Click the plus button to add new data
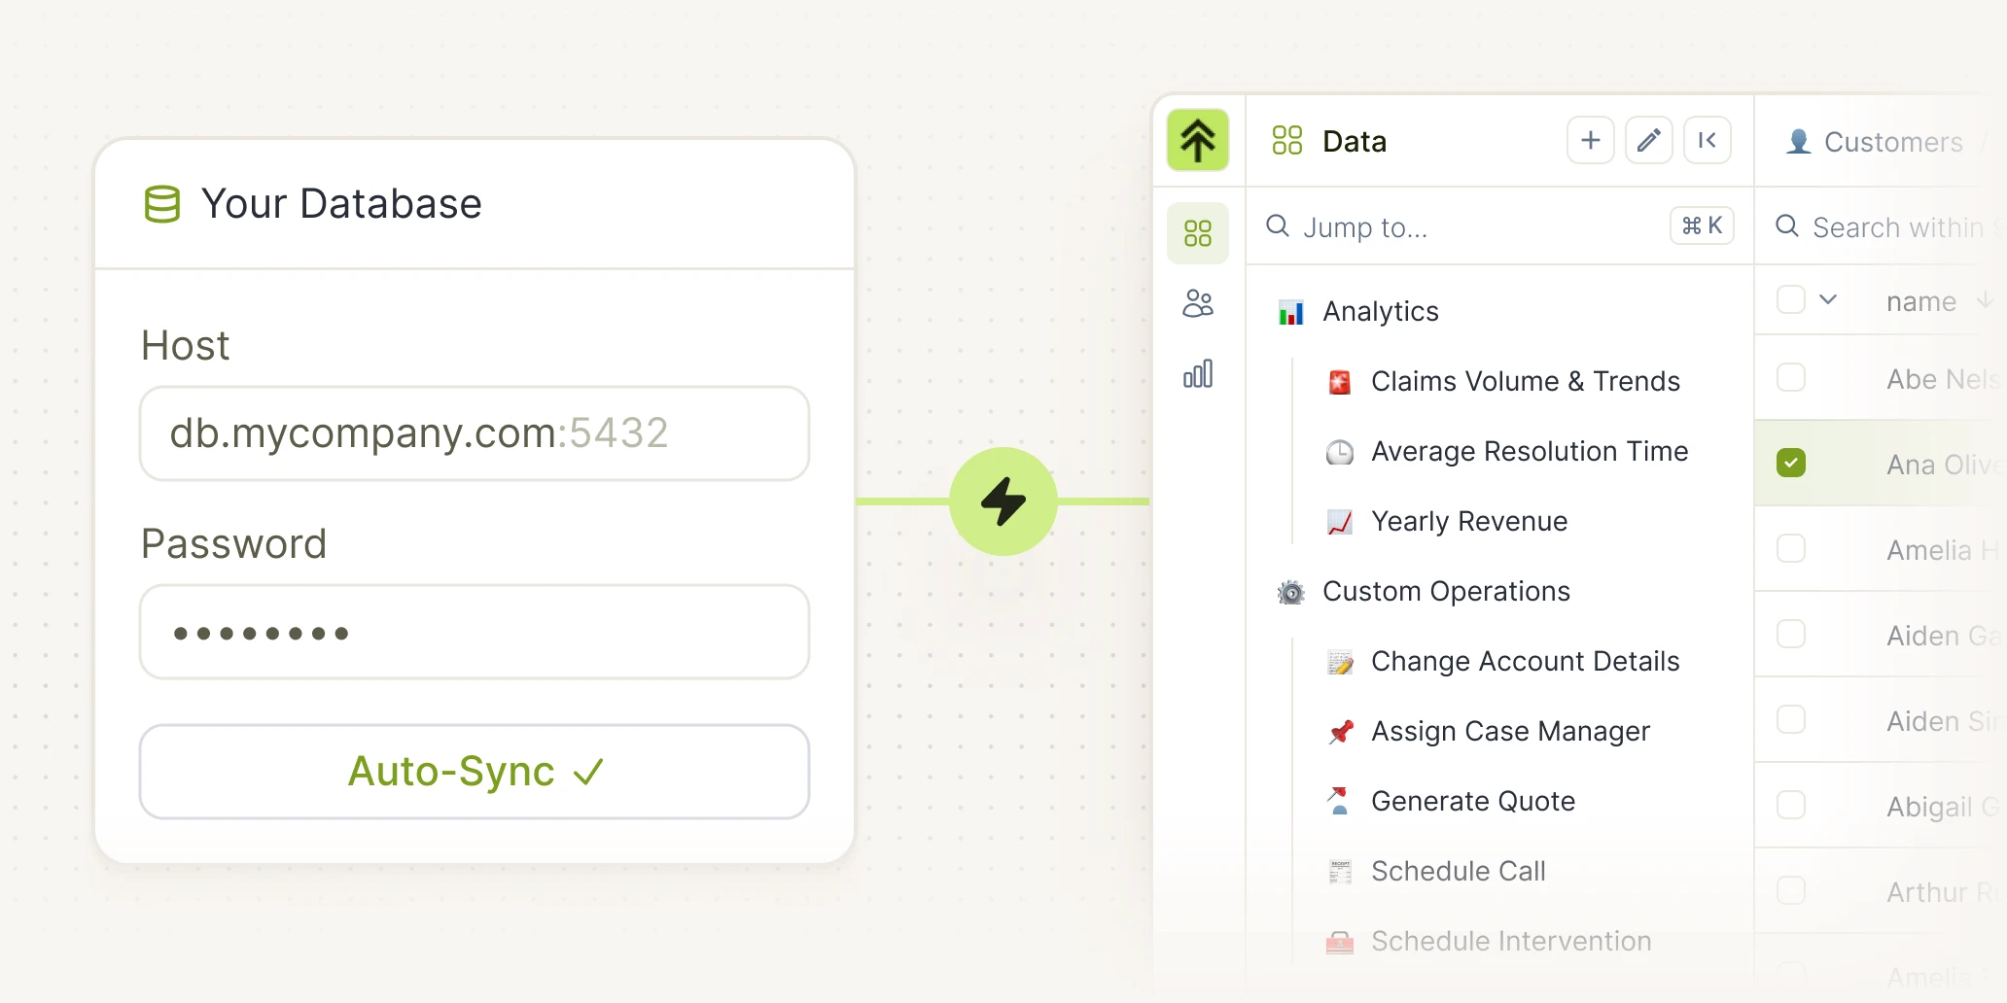The image size is (2007, 1003). click(x=1589, y=140)
